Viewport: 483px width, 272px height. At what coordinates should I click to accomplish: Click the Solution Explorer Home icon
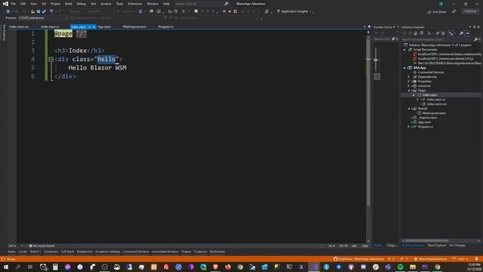[x=416, y=33]
